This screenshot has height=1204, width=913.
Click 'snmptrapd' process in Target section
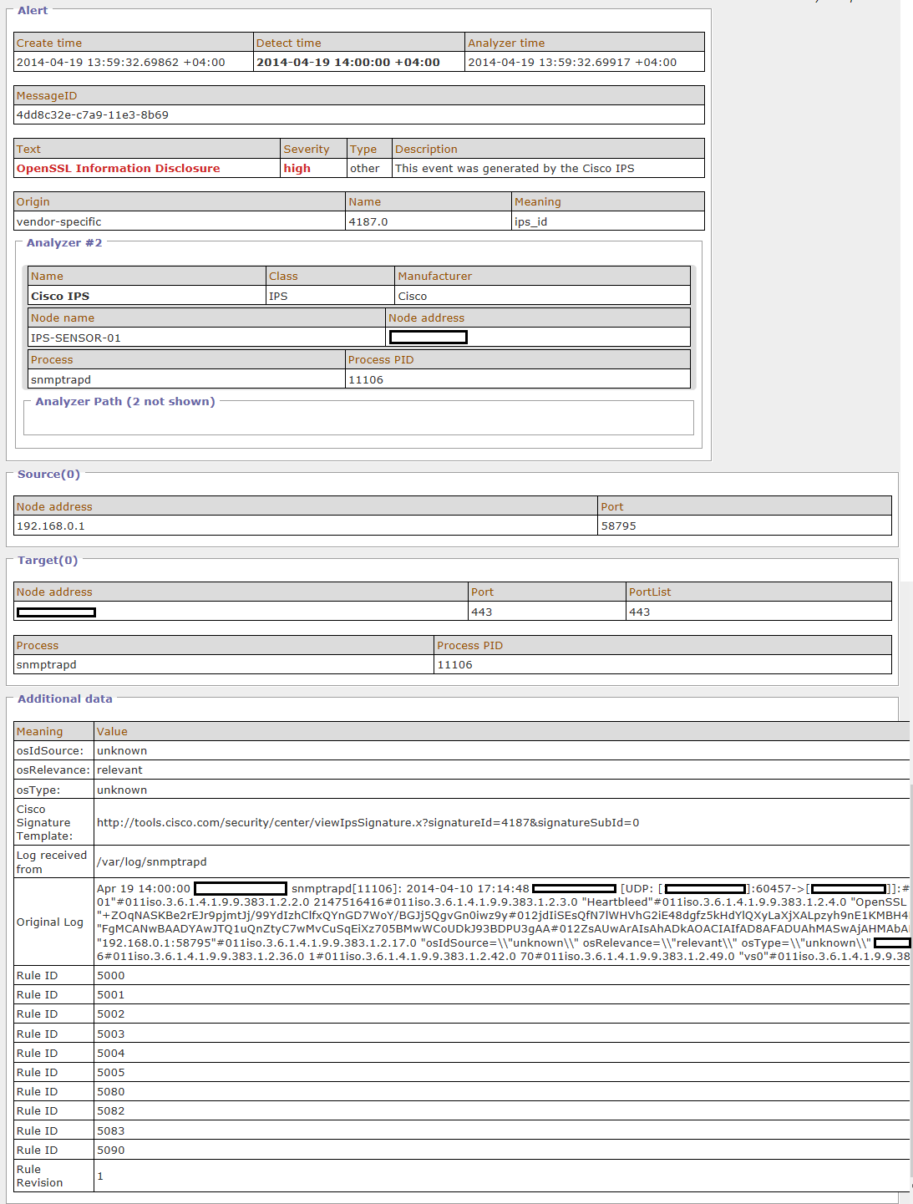47,665
